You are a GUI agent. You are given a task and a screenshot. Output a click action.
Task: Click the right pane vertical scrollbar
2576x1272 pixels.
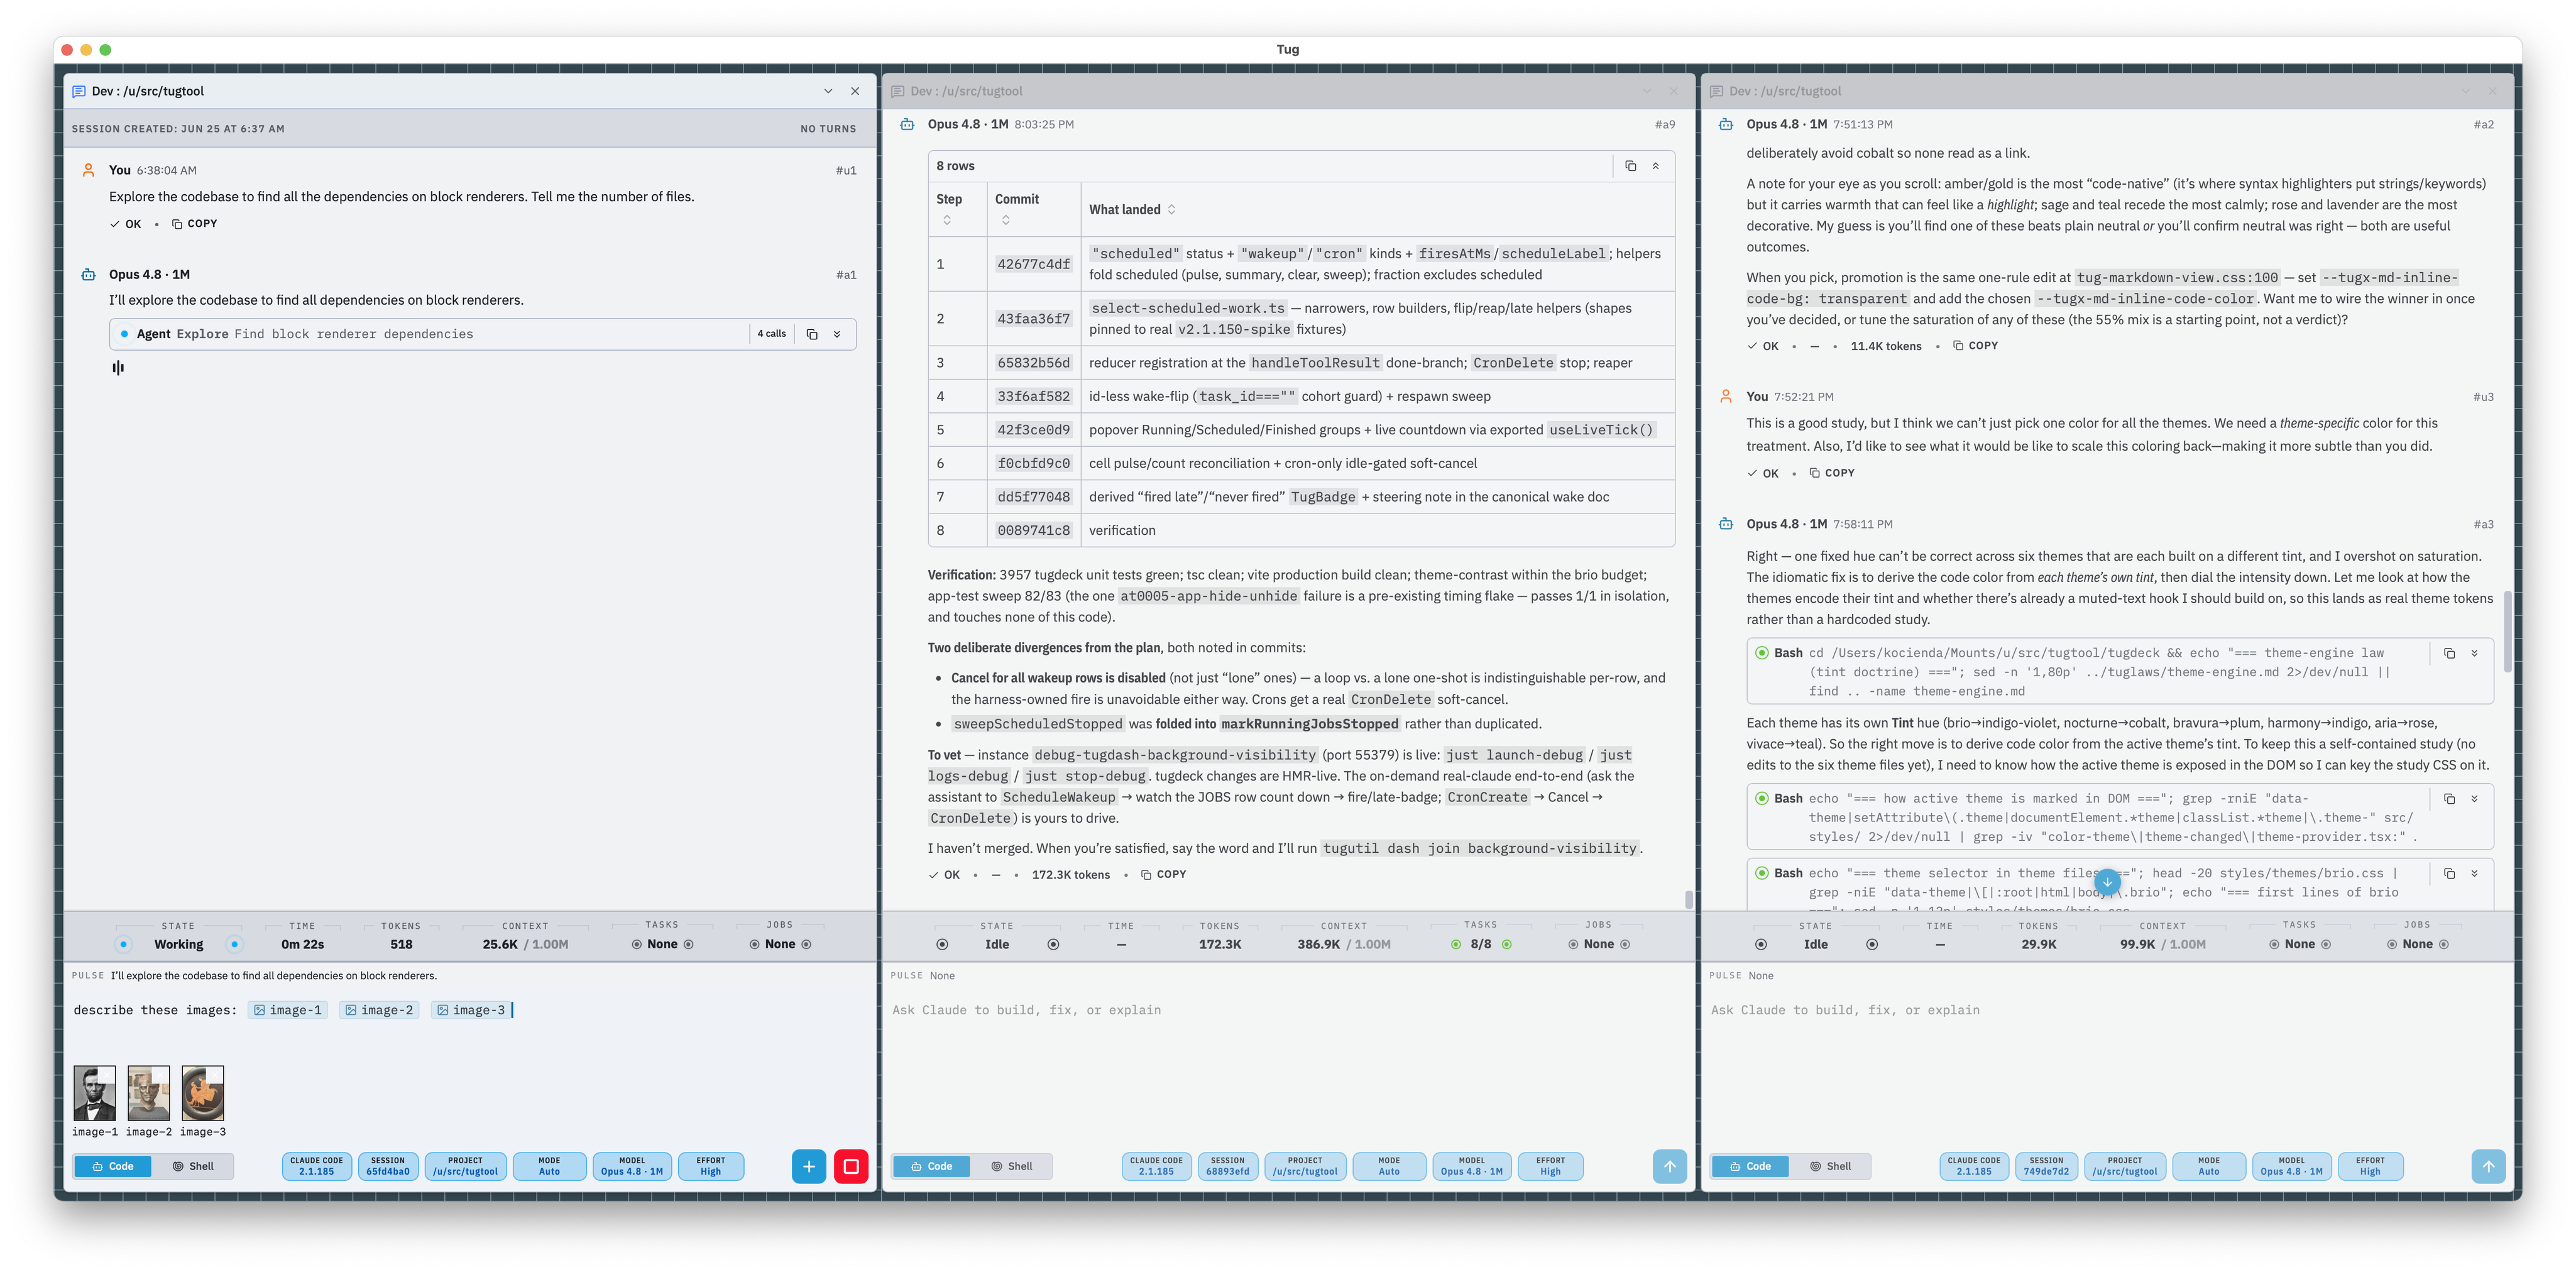(2507, 630)
